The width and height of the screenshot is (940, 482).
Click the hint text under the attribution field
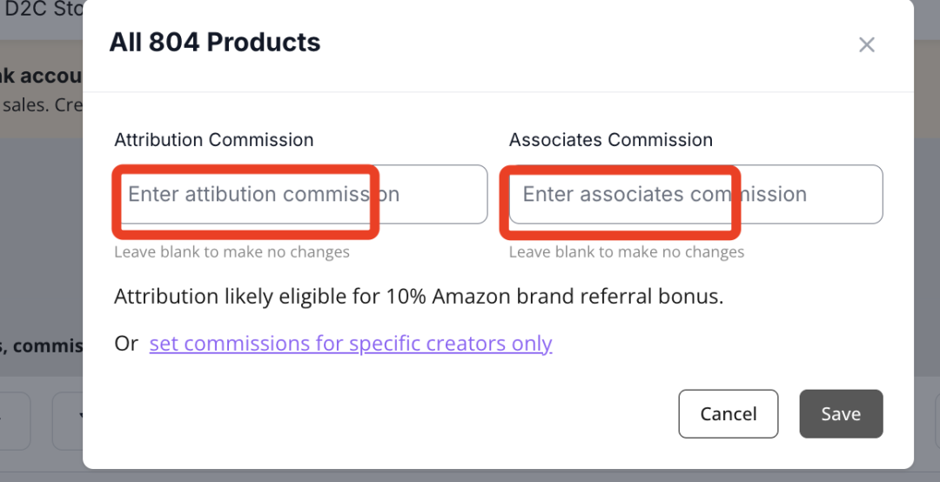pyautogui.click(x=232, y=252)
